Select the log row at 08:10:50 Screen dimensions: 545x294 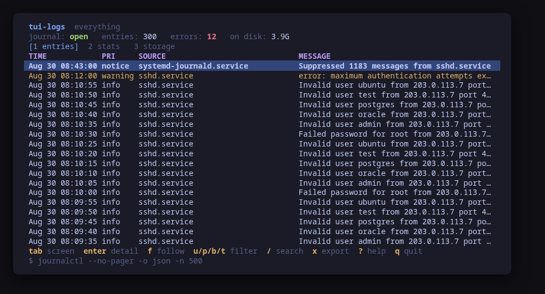(262, 95)
